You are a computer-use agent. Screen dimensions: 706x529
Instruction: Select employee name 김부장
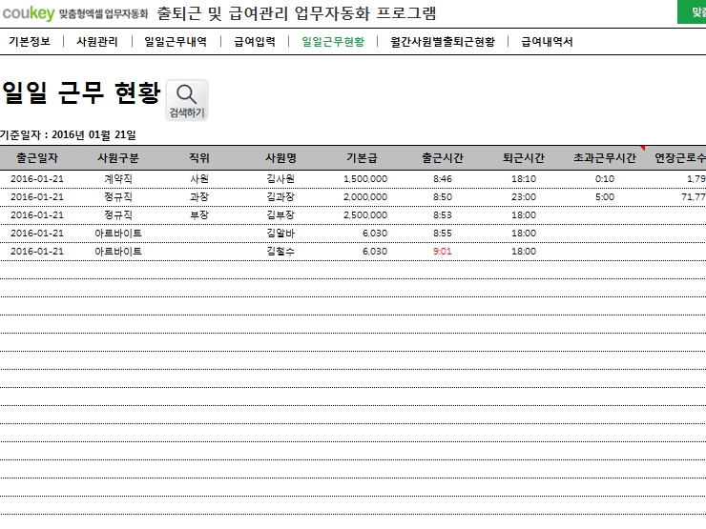[280, 215]
